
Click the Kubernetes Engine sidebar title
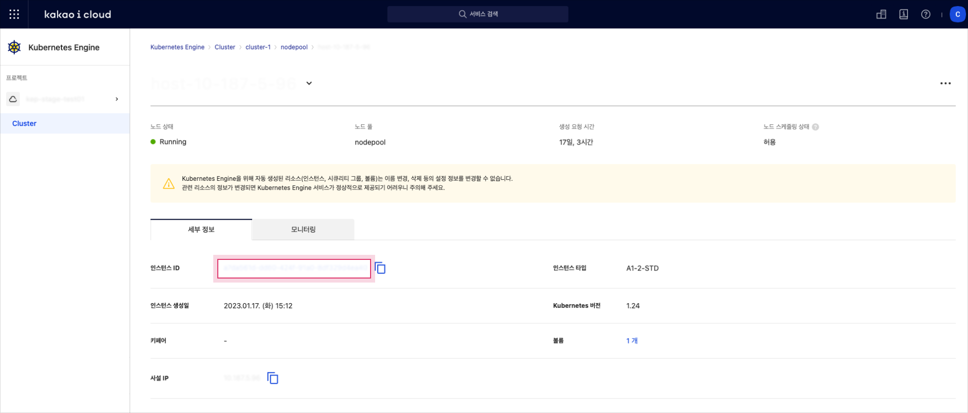point(64,47)
